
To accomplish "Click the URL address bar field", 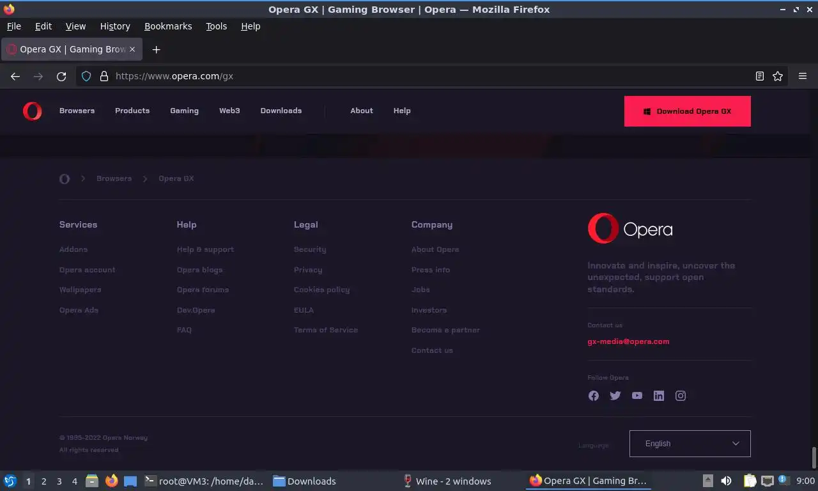I will click(x=431, y=76).
